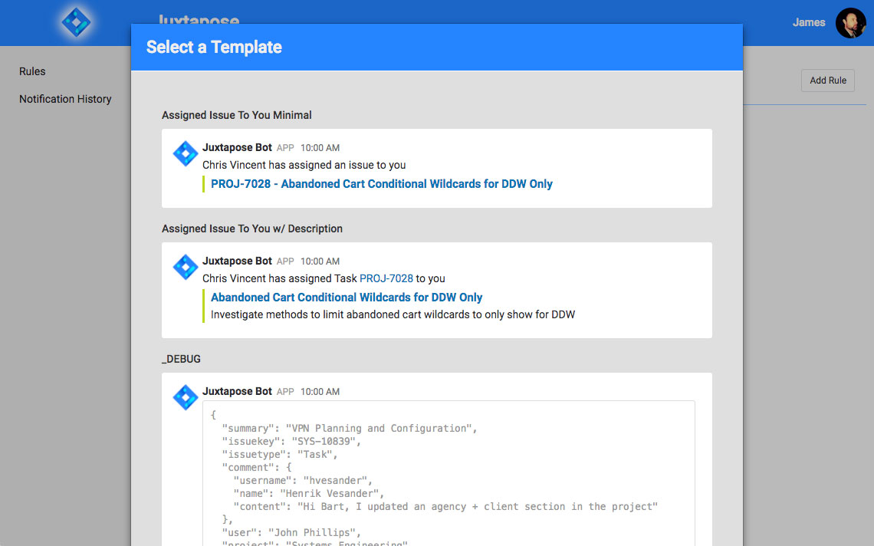Select the _DEBUG template heading
The width and height of the screenshot is (874, 546).
(x=181, y=359)
